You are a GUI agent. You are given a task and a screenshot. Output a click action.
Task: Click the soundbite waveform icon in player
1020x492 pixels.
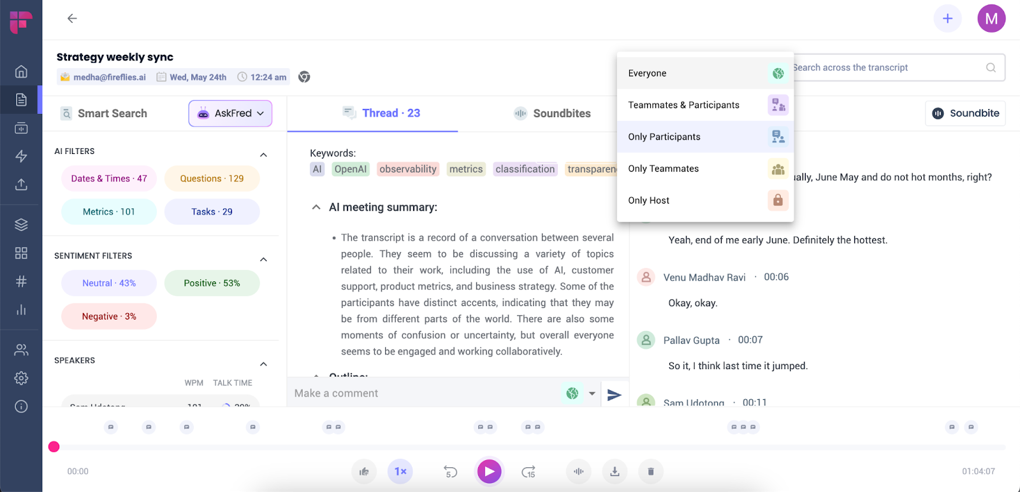point(578,472)
